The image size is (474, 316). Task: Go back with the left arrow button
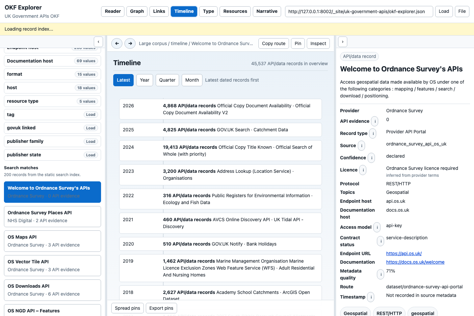pyautogui.click(x=117, y=43)
